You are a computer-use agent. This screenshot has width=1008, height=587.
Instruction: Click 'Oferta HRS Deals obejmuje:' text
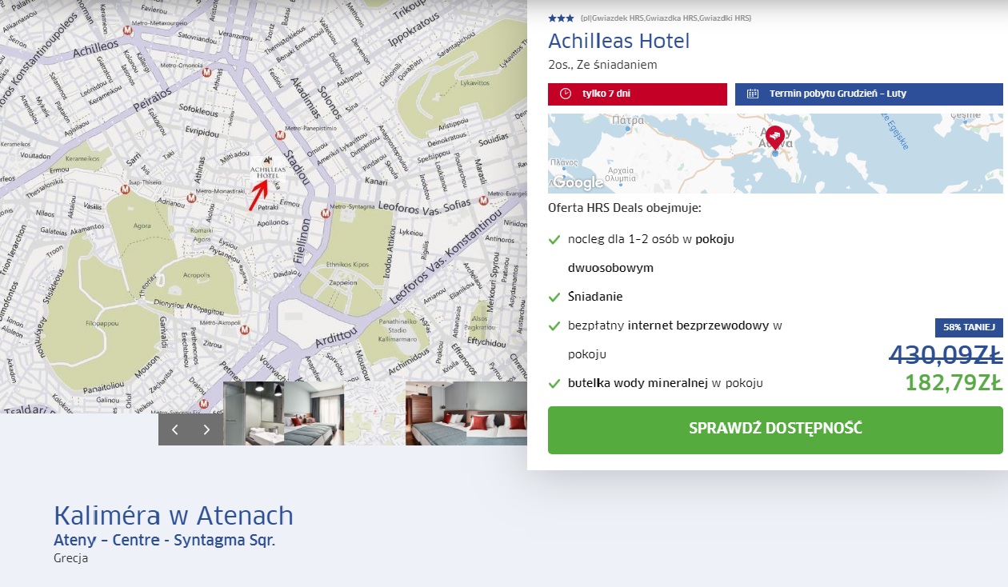[625, 209]
